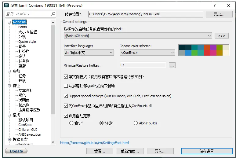Click the help question mark button
Screen dimensions: 236x158
[215, 6]
